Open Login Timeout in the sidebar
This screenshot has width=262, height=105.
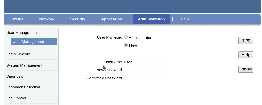(x=18, y=54)
